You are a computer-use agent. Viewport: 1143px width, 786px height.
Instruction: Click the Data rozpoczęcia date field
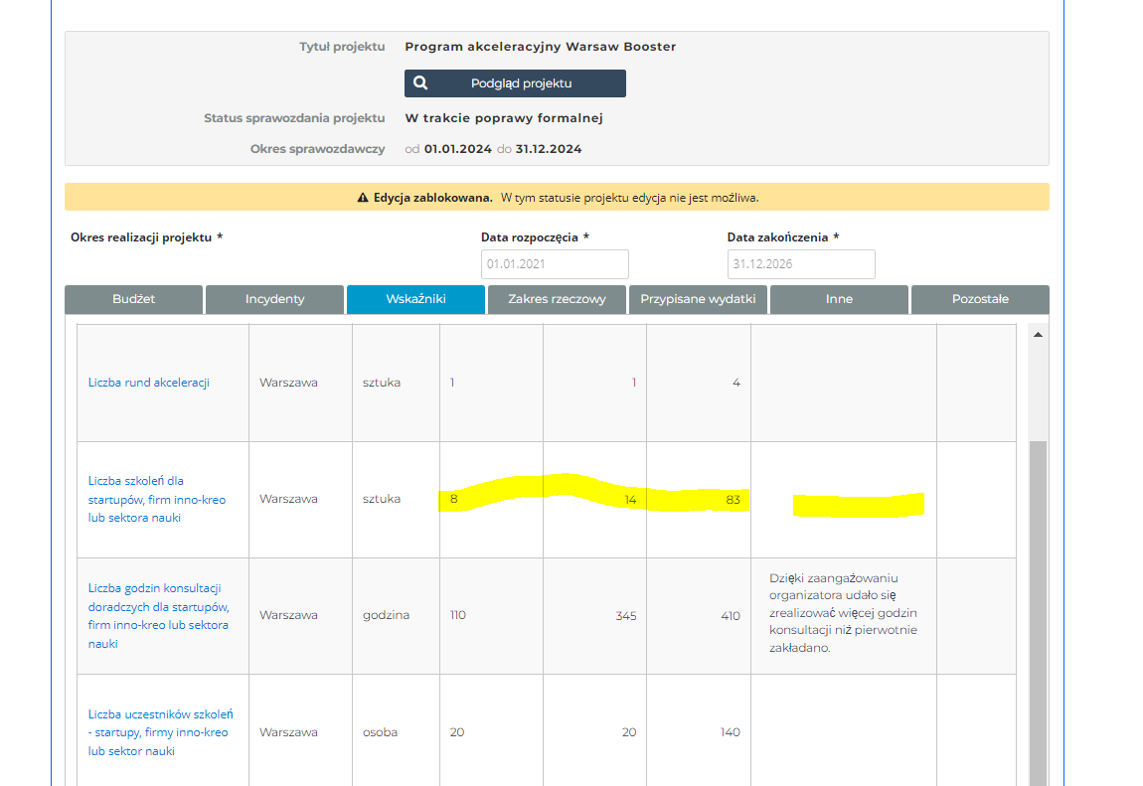click(555, 264)
